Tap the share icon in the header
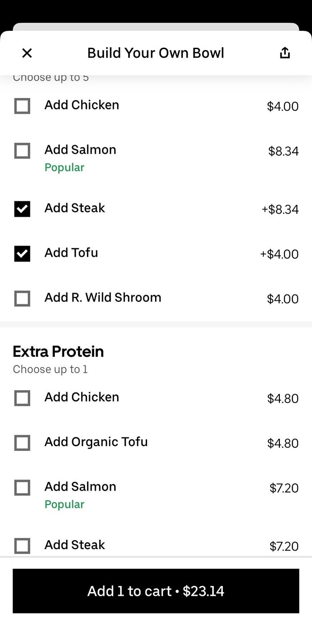Image resolution: width=312 pixels, height=629 pixels. coord(284,52)
